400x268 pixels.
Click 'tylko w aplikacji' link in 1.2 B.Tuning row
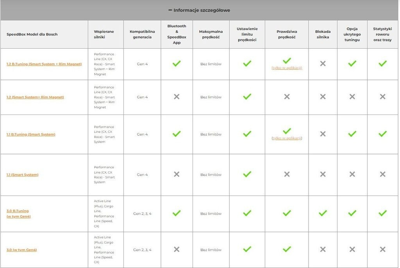287,68
